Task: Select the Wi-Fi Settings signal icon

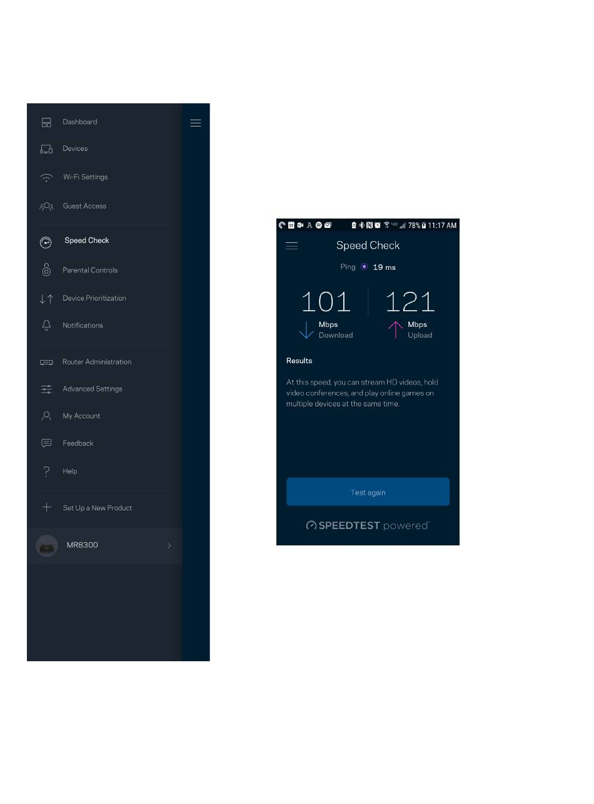Action: (x=46, y=177)
